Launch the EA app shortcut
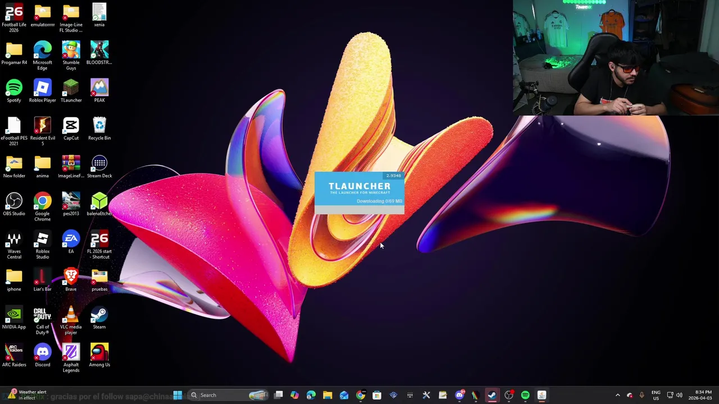 (x=71, y=242)
